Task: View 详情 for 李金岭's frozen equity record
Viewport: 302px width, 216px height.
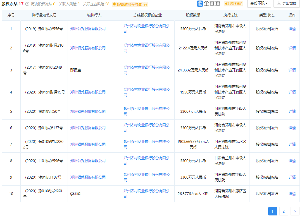Action: pyautogui.click(x=292, y=193)
